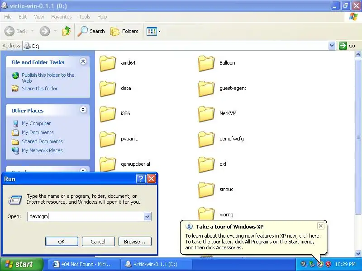Open the Views dropdown arrow

pos(159,31)
